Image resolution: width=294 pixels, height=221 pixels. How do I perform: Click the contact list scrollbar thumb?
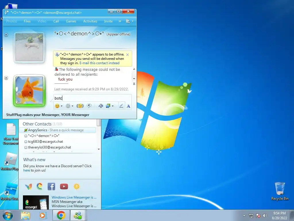pyautogui.click(x=99, y=123)
